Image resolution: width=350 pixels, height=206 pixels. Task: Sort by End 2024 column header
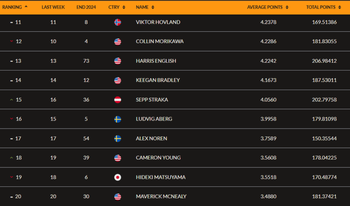pos(86,7)
